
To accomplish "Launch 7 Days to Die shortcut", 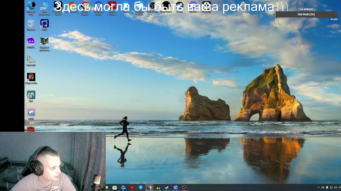I will [31, 79].
